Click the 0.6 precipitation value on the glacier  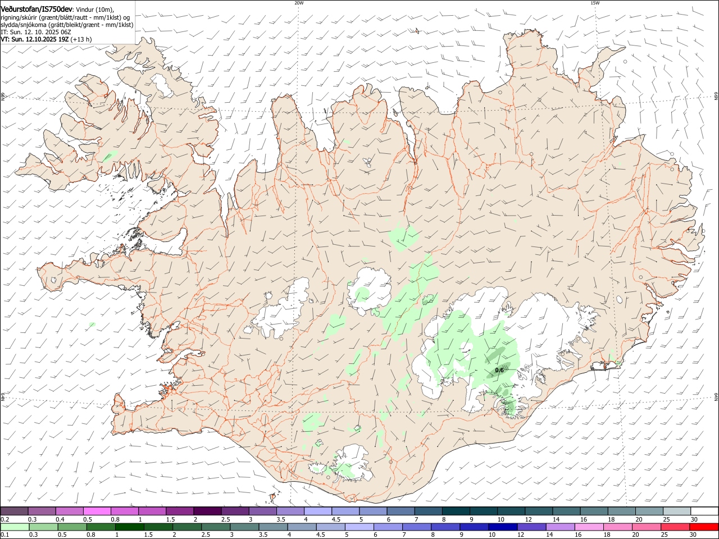(499, 371)
